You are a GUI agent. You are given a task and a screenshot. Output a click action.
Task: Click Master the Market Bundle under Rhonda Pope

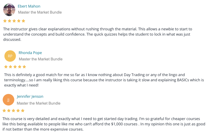pyautogui.click(x=41, y=59)
